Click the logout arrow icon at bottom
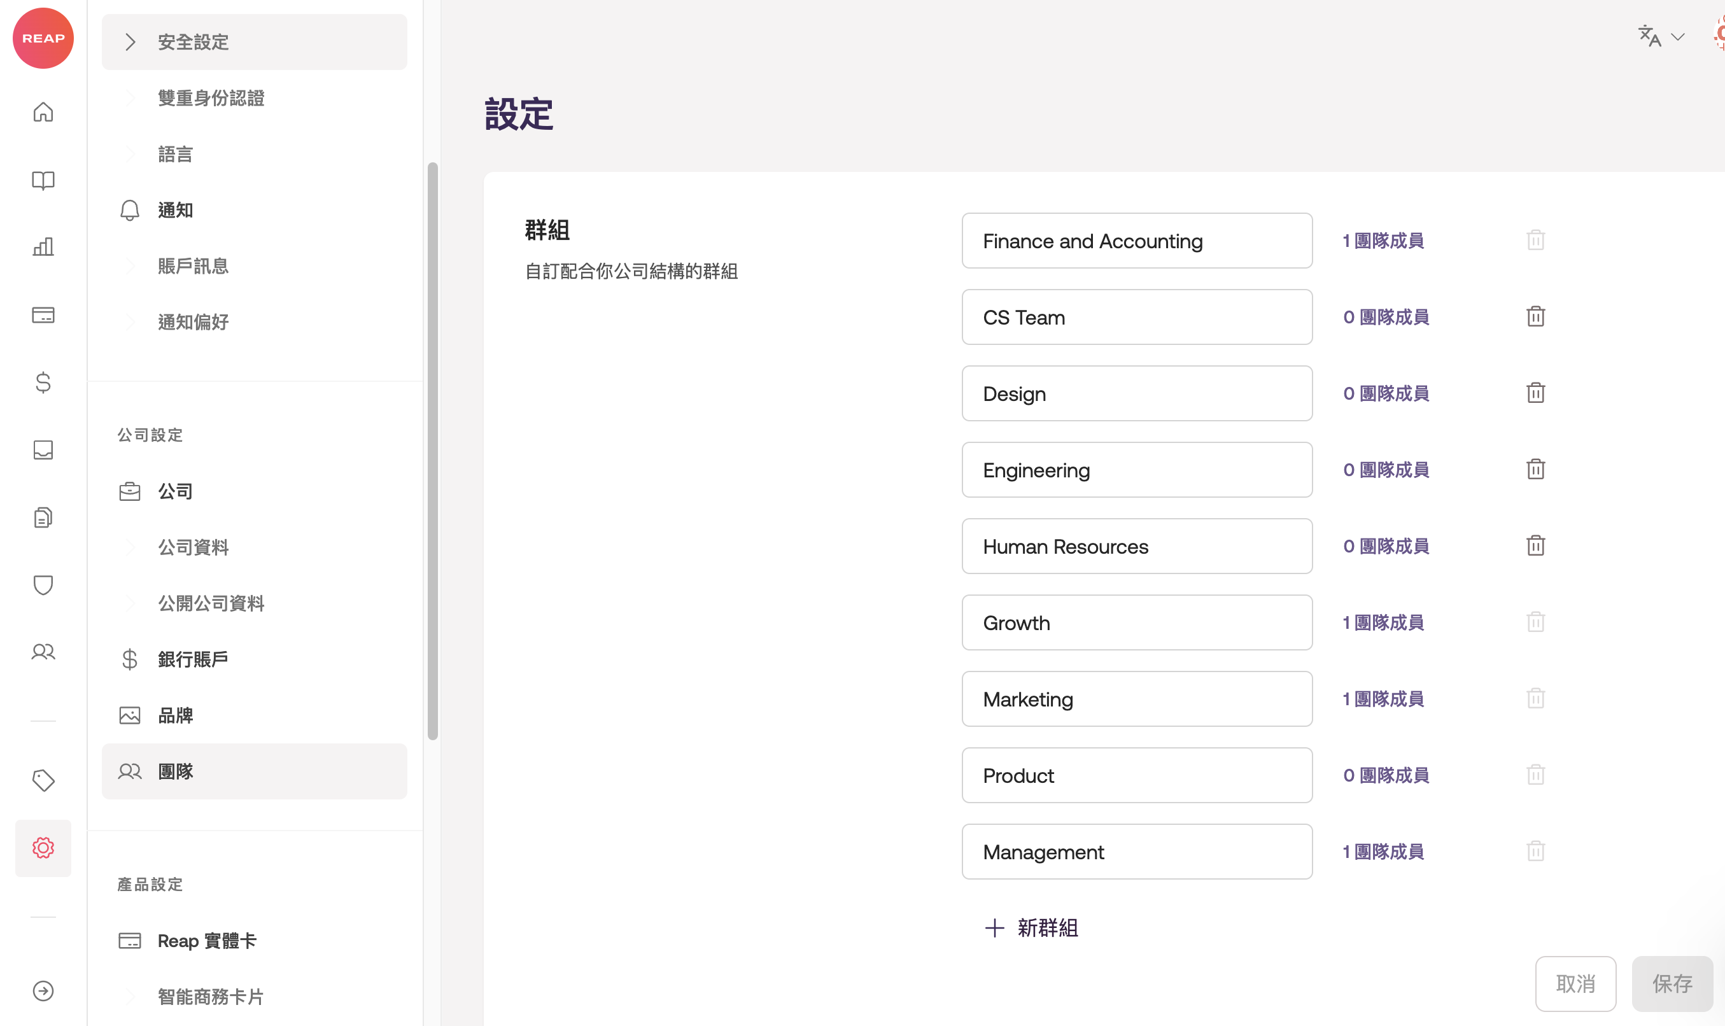The height and width of the screenshot is (1026, 1725). (x=43, y=991)
